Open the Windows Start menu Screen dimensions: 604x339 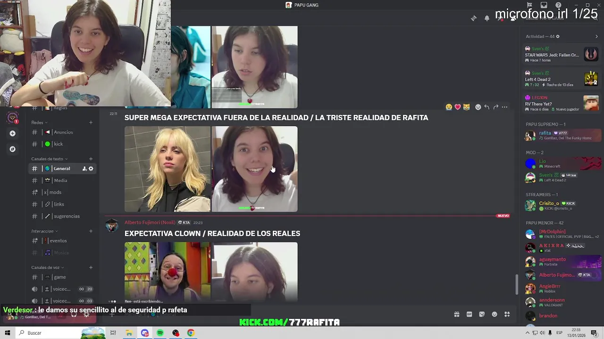[x=7, y=333]
